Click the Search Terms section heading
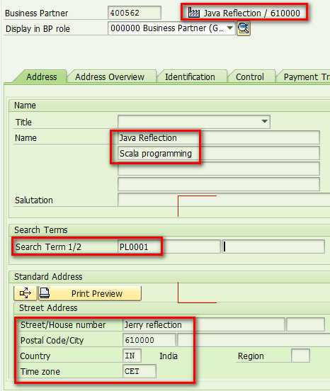 (x=41, y=229)
